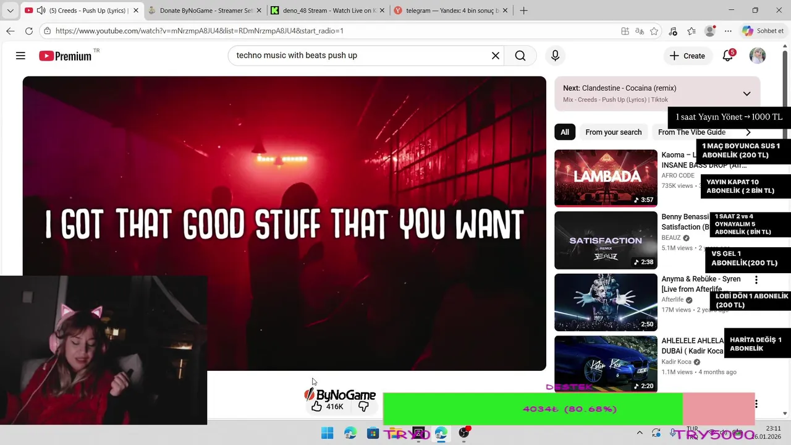Open the SATISFACTION remix thumbnail
Screen dimensions: 791x445
pos(606,240)
